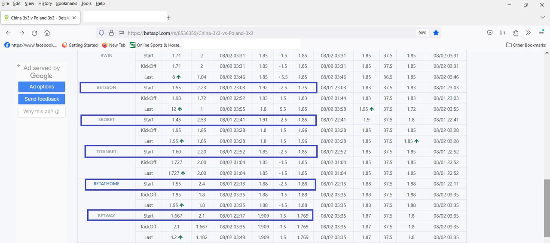Select the China 3x3 v Poland 3x3 tab
The height and width of the screenshot is (243, 550).
tap(40, 18)
